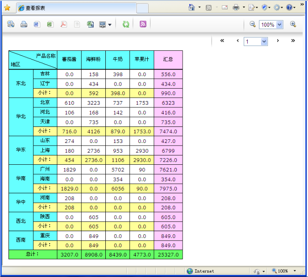Go to next report page
This screenshot has width=308, height=277.
(278, 41)
